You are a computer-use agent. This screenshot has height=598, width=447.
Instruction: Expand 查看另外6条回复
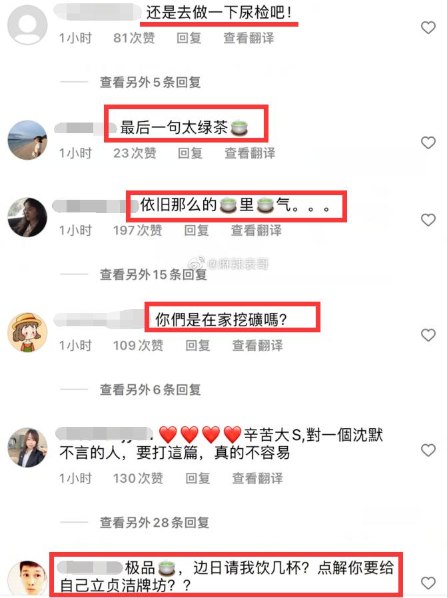tap(151, 390)
